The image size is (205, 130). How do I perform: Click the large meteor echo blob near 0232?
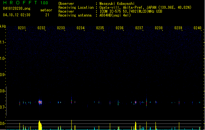point(40,102)
